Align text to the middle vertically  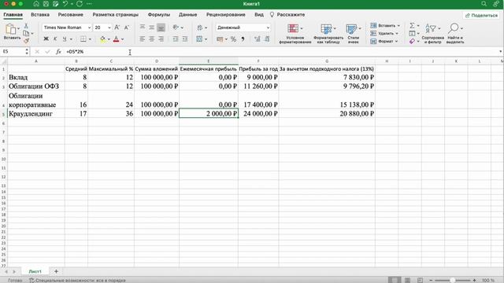point(151,28)
